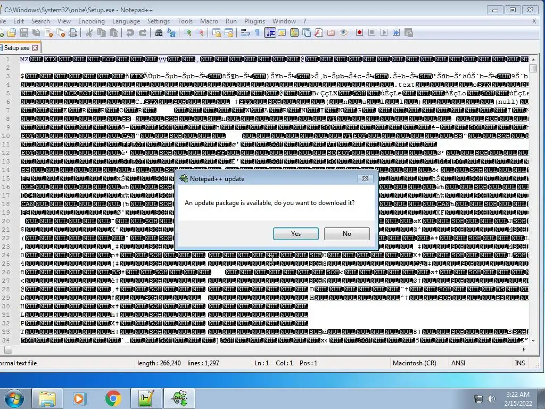Open the Plugins menu
This screenshot has height=409, width=545.
tap(254, 21)
